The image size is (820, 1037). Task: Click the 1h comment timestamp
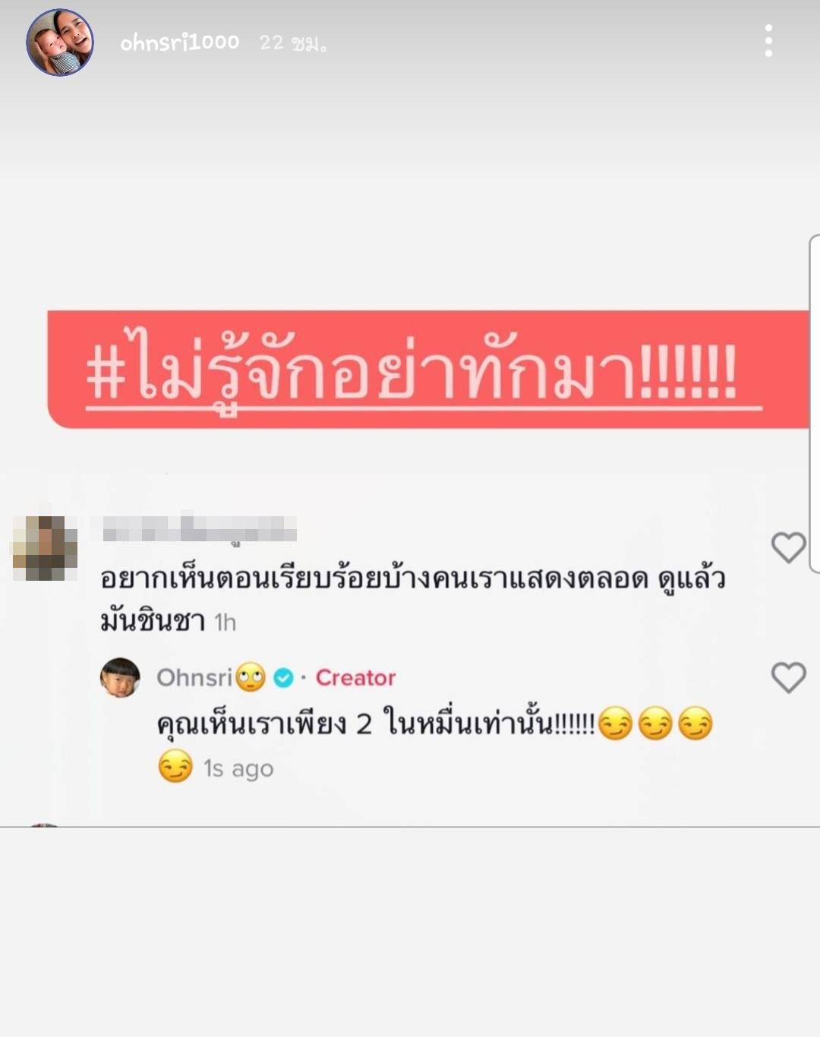click(225, 623)
